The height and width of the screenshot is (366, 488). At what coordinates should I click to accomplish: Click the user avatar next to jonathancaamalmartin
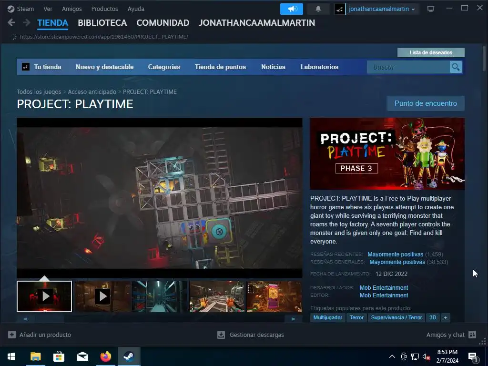click(339, 9)
